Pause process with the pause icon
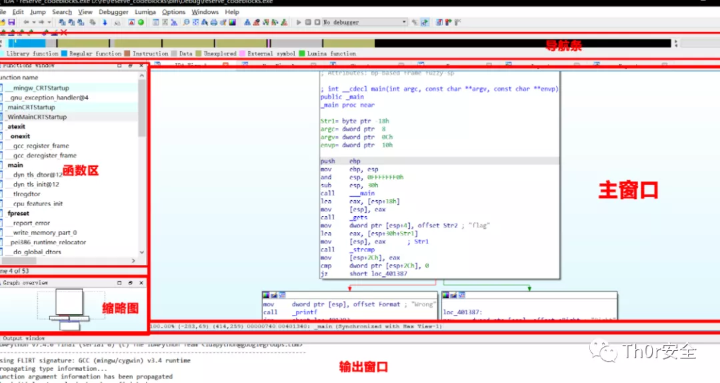 click(x=307, y=22)
